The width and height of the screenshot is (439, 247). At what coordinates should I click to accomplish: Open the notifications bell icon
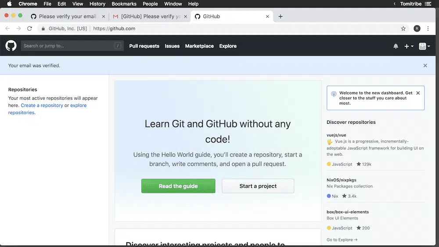396,46
